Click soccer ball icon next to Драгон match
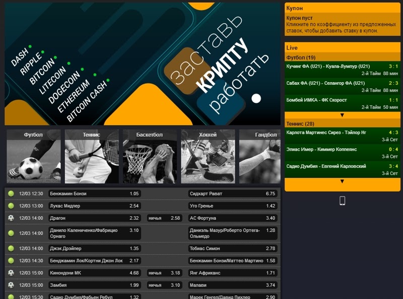This screenshot has width=403, height=299. pyautogui.click(x=11, y=218)
